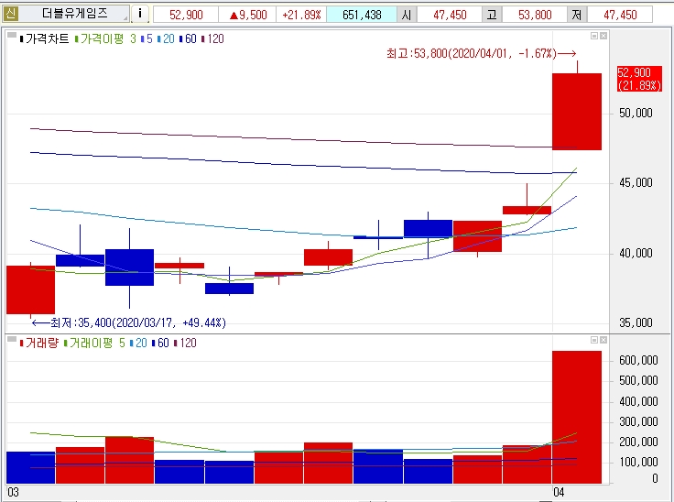Click the 04 month marker on time axis

(559, 492)
